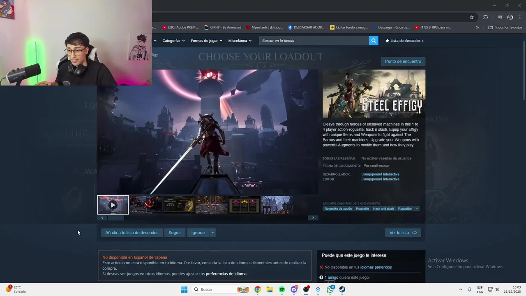Screen dimensions: 526x296
Task: Open the 9 TIPS para m... bookmark
Action: point(433,28)
